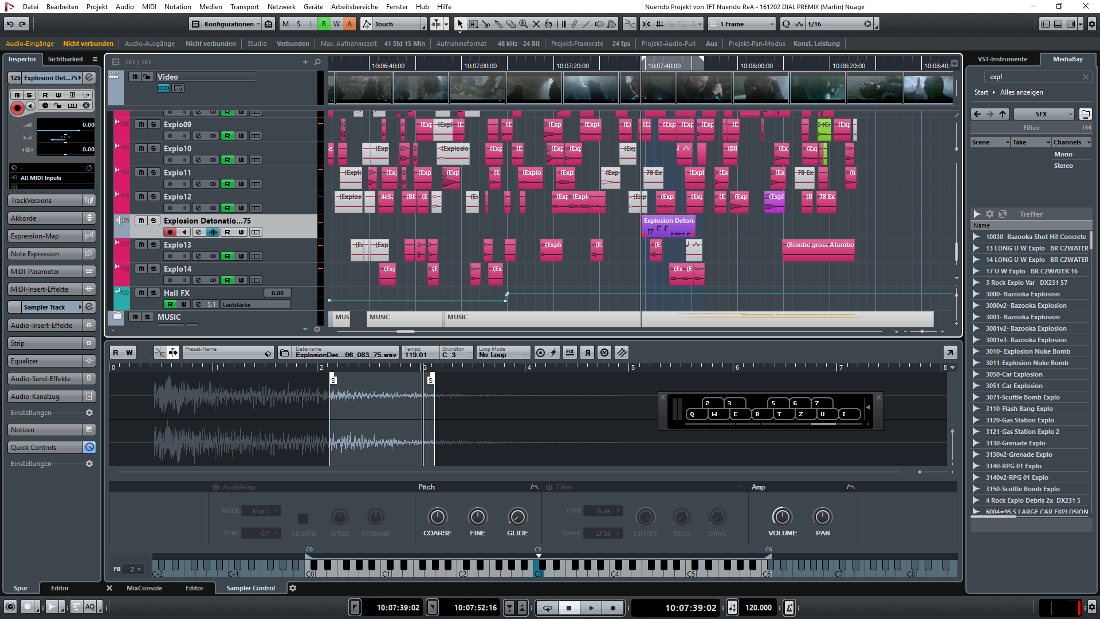This screenshot has width=1100, height=619.
Task: Select the Zoom tool
Action: (x=523, y=23)
